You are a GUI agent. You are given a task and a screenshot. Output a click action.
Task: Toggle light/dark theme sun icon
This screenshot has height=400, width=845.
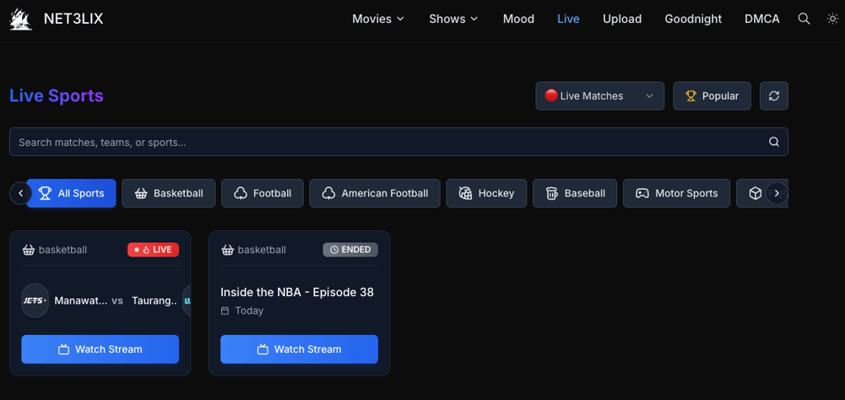tap(832, 19)
